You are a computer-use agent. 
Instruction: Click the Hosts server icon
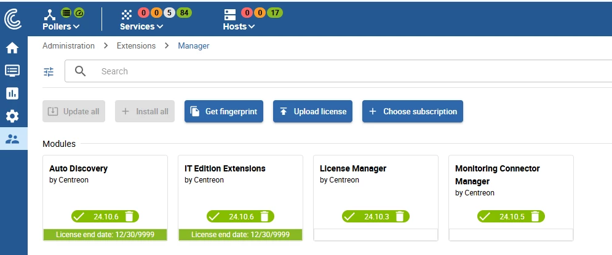point(230,15)
